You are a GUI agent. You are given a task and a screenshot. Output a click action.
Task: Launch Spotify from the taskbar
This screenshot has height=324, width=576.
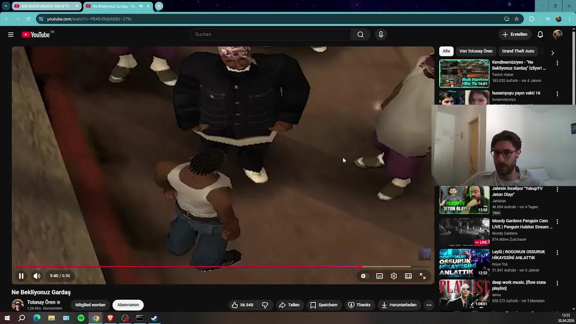click(81, 318)
